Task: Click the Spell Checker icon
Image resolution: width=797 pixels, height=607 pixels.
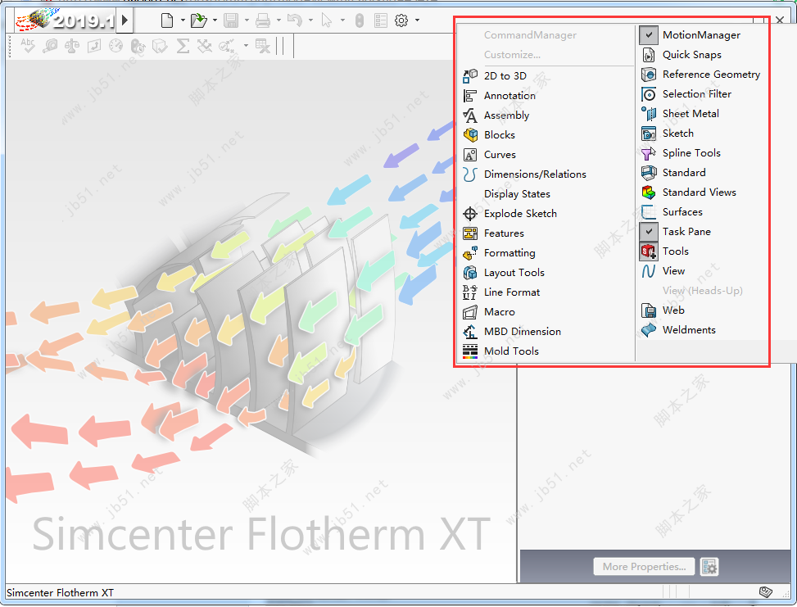Action: [x=27, y=47]
